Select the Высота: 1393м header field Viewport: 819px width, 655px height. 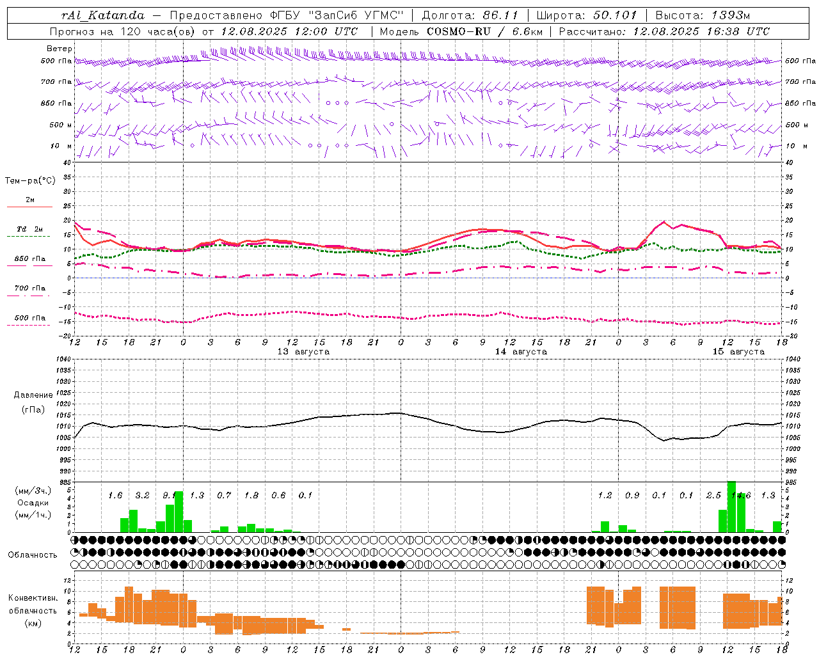point(703,15)
